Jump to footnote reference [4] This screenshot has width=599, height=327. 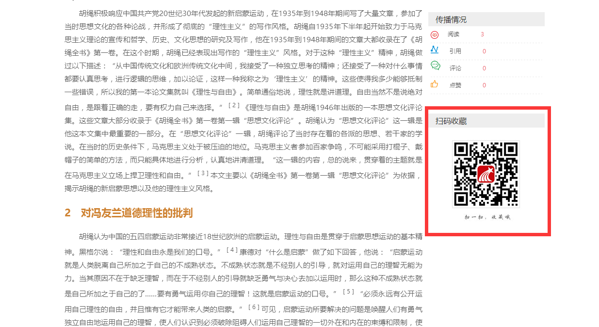[x=232, y=250]
